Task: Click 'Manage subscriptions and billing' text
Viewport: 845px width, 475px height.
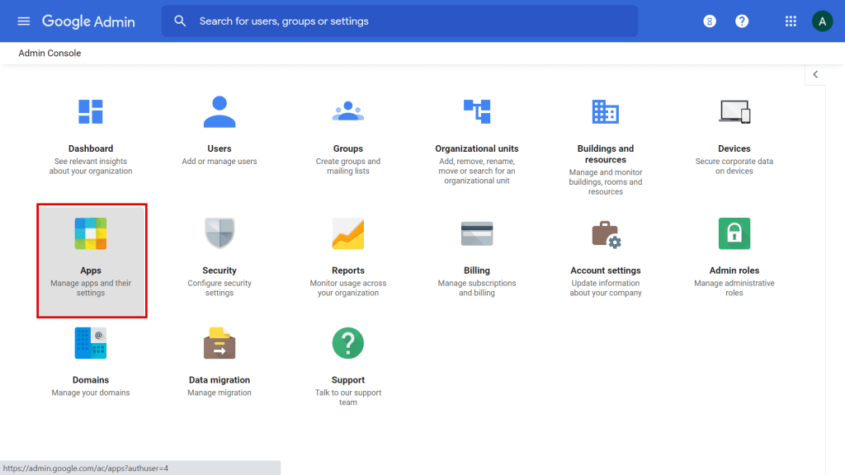Action: point(477,288)
